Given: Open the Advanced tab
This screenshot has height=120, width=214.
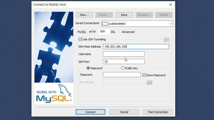Looking at the screenshot, I should [x=128, y=32].
